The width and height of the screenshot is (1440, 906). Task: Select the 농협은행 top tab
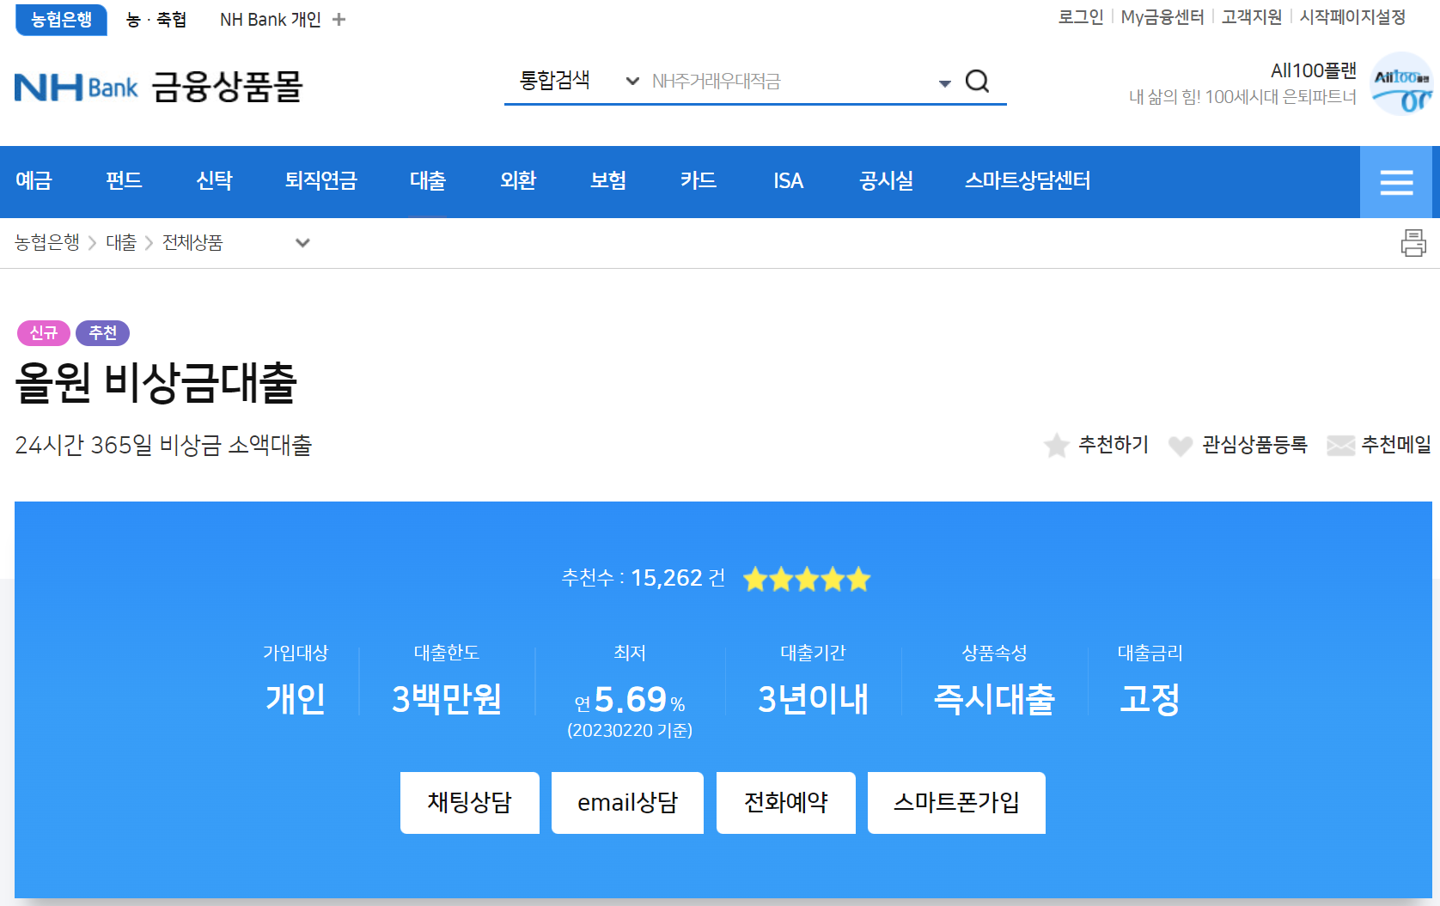61,20
